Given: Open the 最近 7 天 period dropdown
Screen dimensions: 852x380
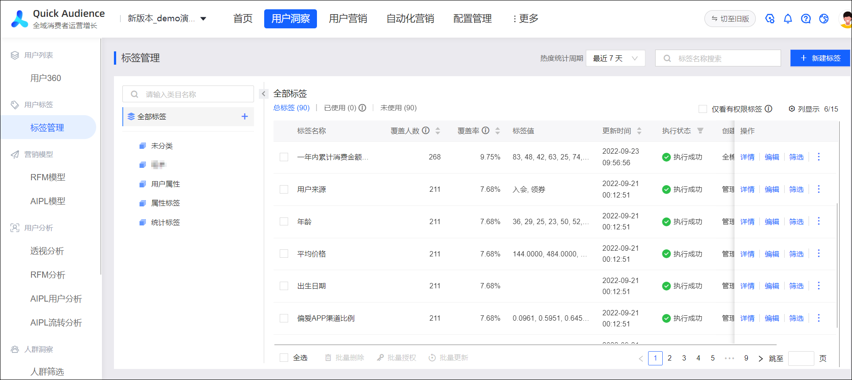Looking at the screenshot, I should 615,58.
